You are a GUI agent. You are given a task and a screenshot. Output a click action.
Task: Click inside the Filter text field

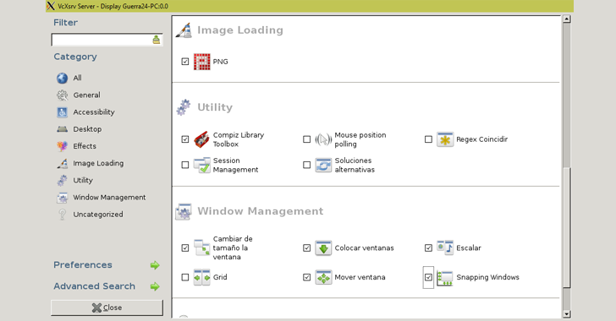(x=102, y=40)
